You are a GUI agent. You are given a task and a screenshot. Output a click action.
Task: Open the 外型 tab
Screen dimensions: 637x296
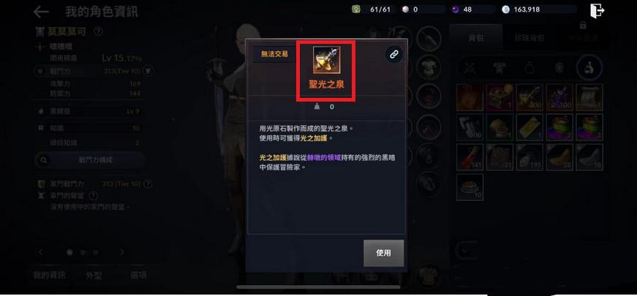coord(94,276)
